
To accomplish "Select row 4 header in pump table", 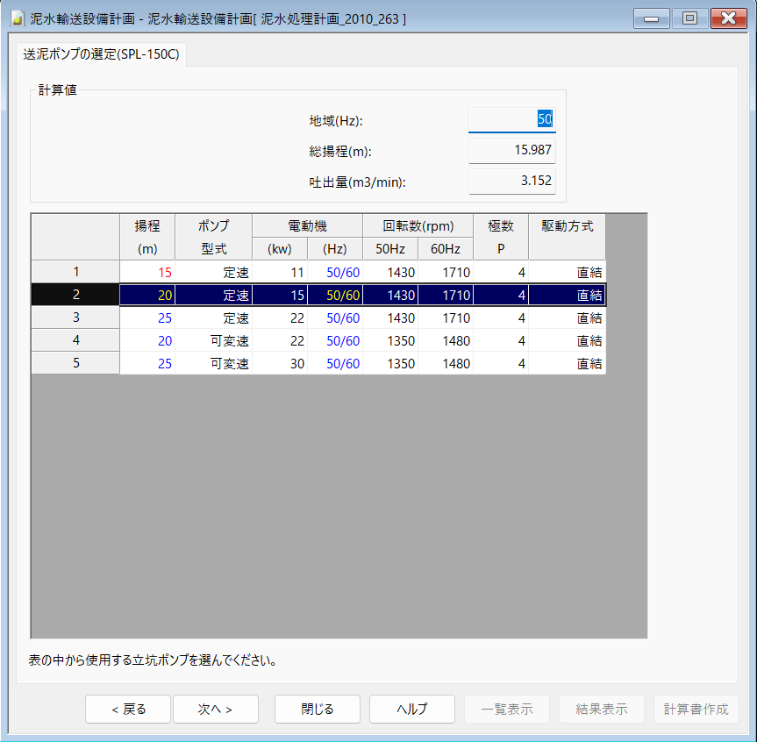I will (x=75, y=340).
